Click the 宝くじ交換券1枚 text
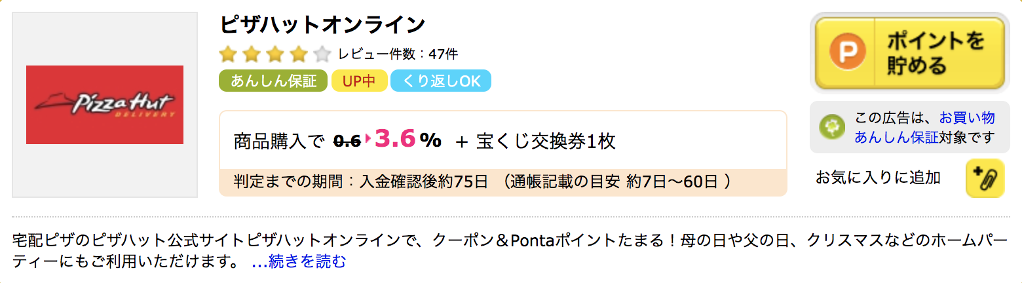 [544, 140]
